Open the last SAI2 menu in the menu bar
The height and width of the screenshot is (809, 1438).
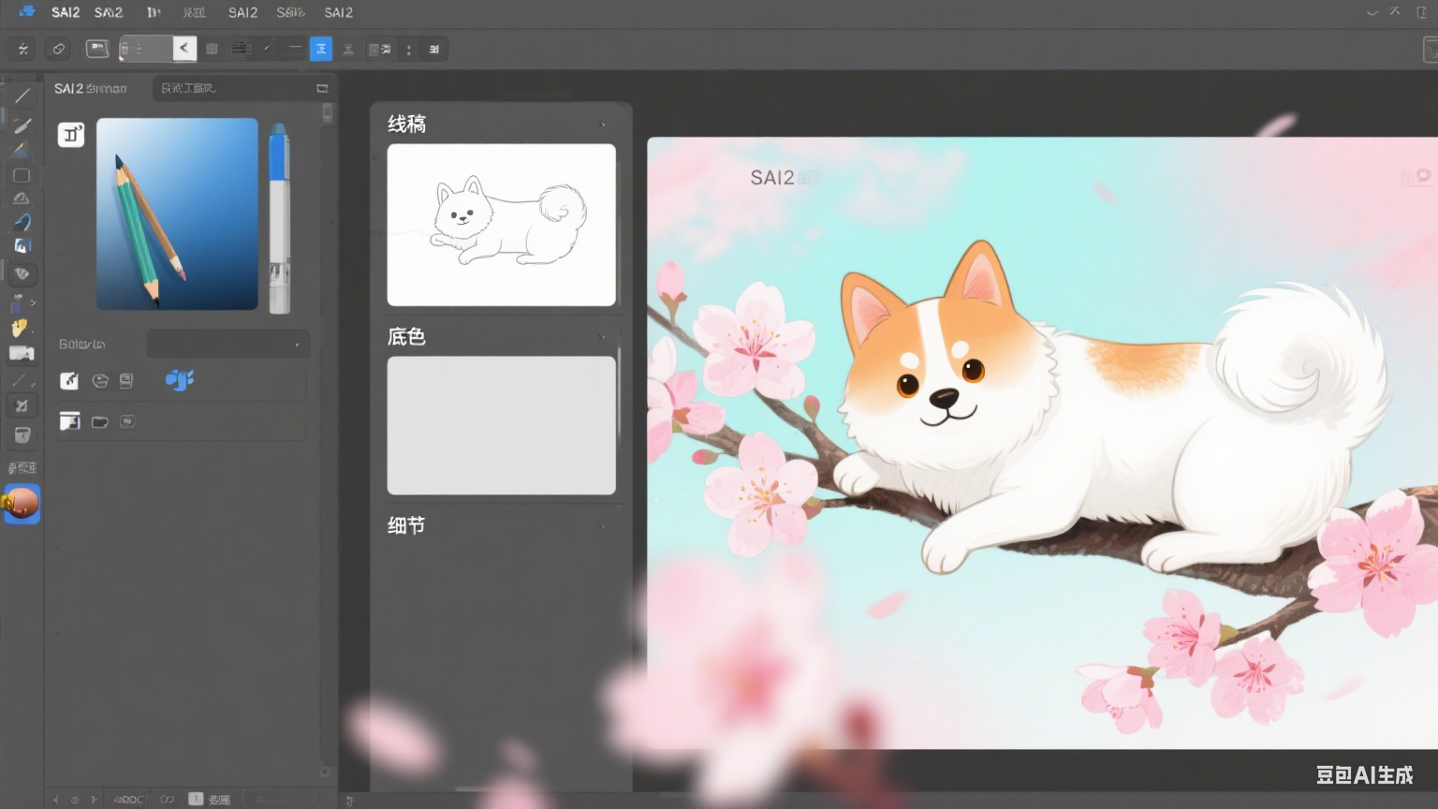tap(339, 12)
